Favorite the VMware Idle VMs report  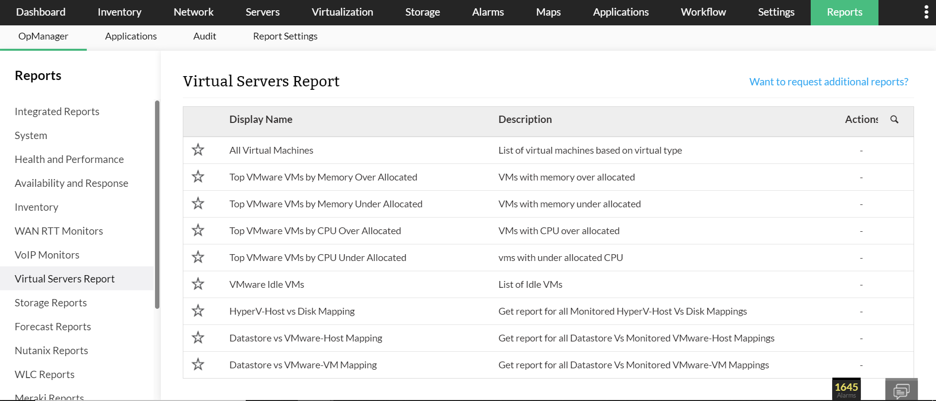(198, 284)
